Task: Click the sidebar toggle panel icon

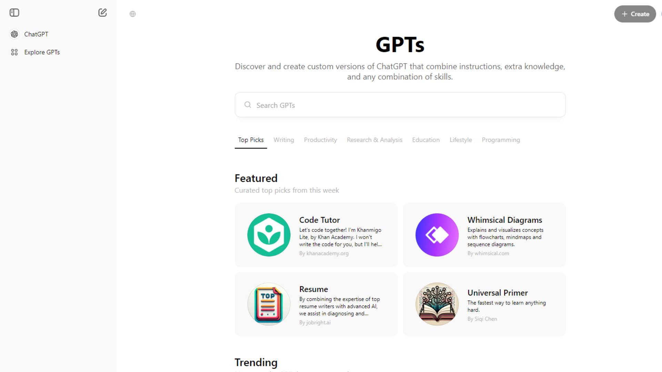Action: [x=14, y=12]
